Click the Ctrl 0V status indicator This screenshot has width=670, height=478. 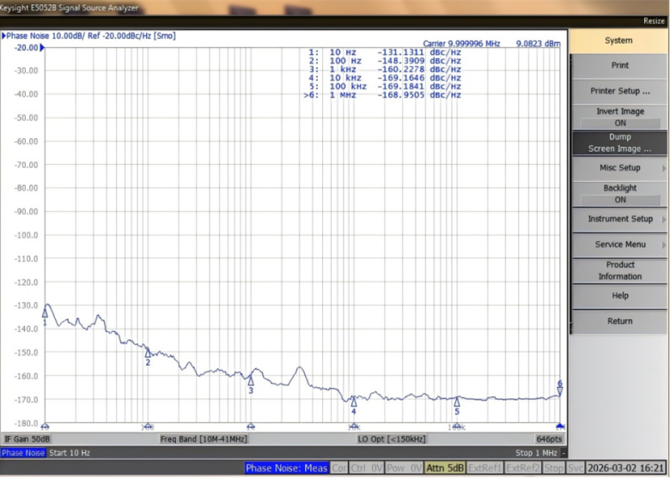click(367, 469)
